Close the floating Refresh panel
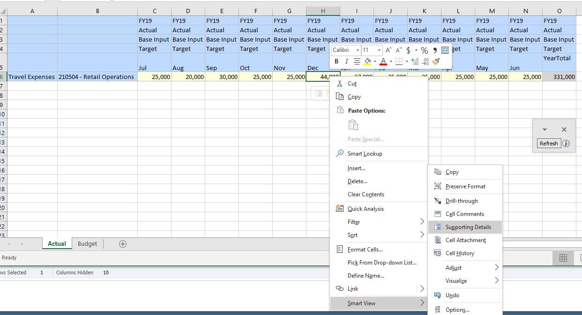The height and width of the screenshot is (315, 582). (x=564, y=129)
